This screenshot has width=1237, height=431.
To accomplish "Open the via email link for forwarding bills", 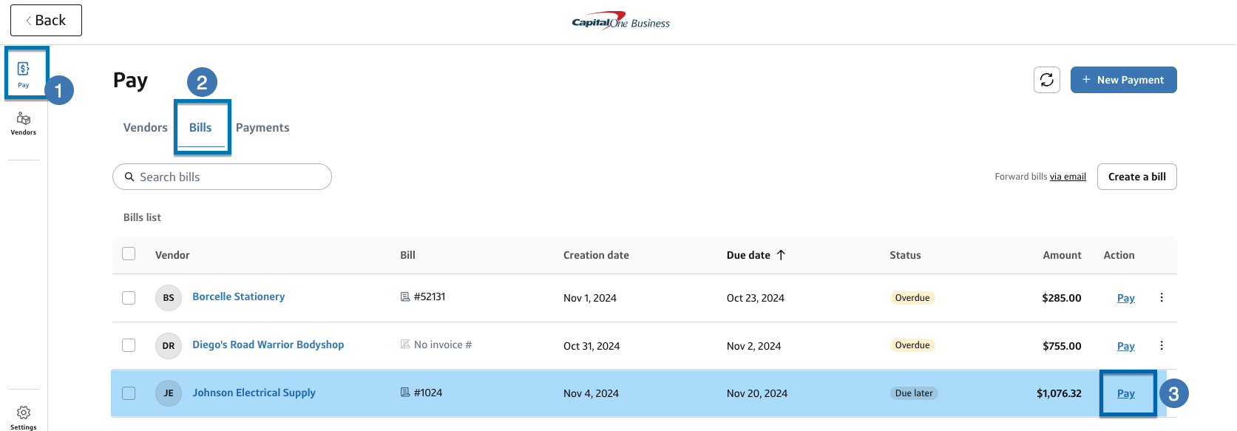I will coord(1068,176).
